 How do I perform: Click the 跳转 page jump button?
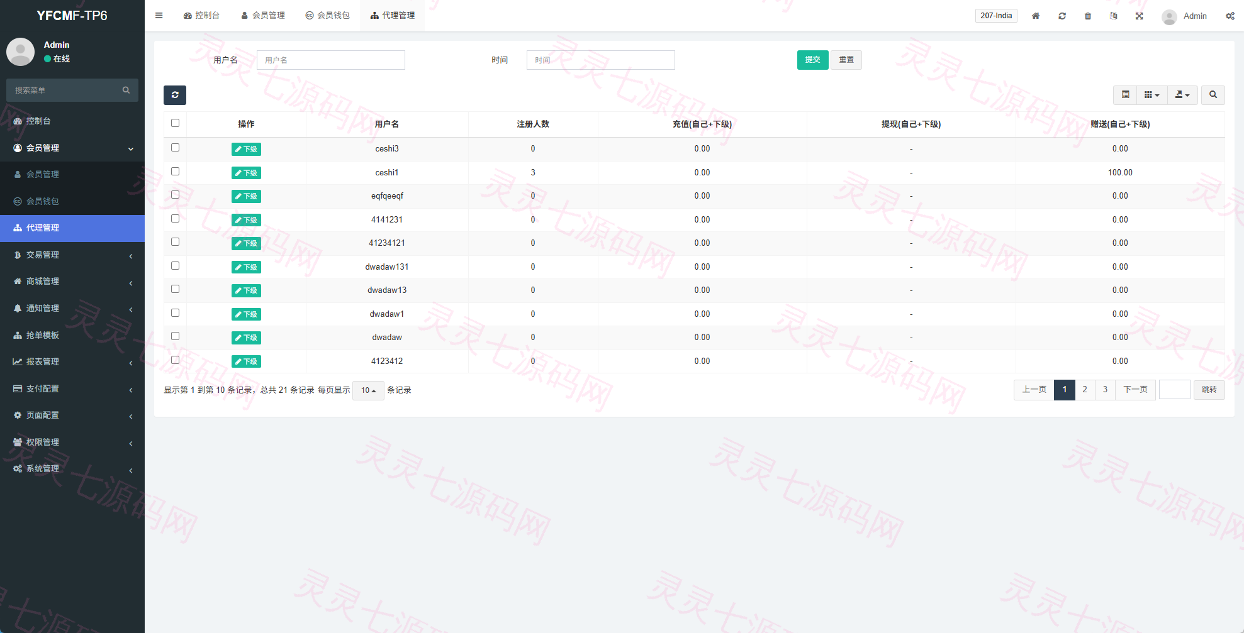click(1209, 390)
